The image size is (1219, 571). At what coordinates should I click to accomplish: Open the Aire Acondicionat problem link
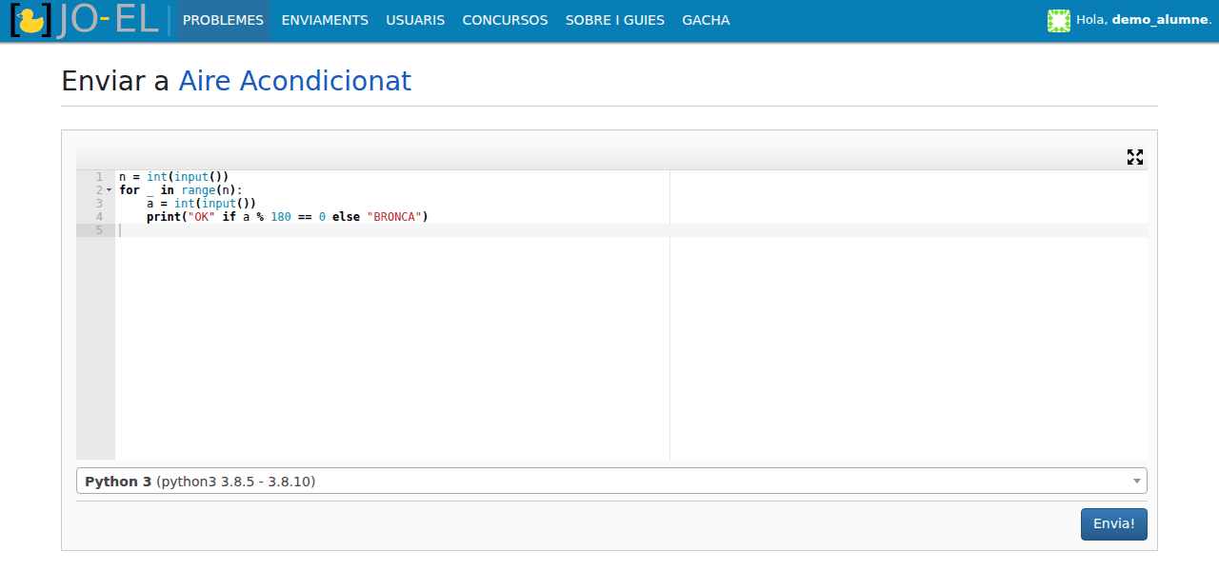[295, 81]
